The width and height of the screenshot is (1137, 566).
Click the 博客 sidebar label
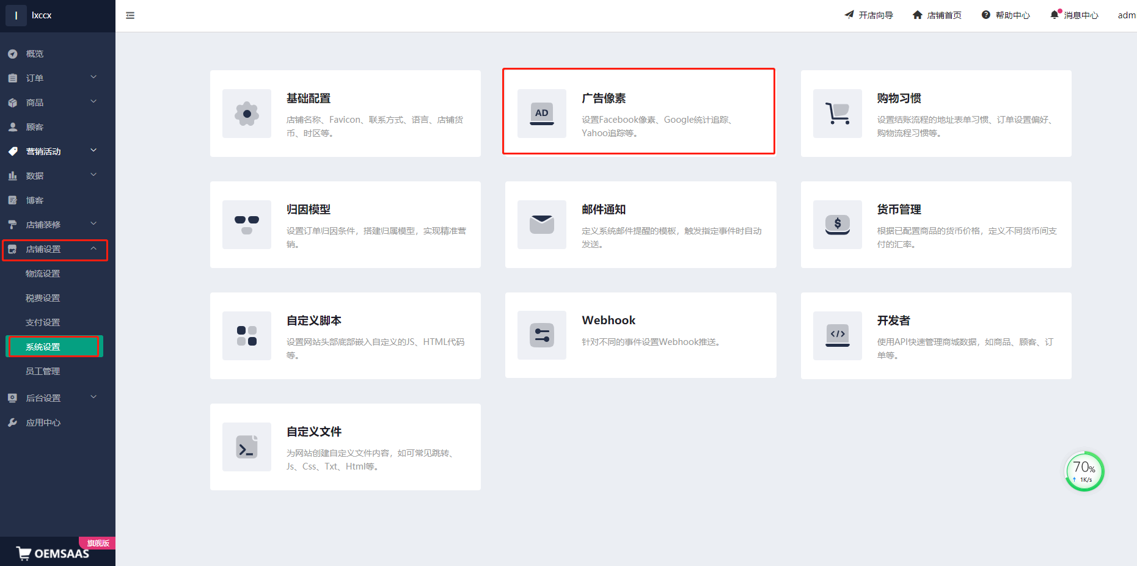tap(34, 200)
